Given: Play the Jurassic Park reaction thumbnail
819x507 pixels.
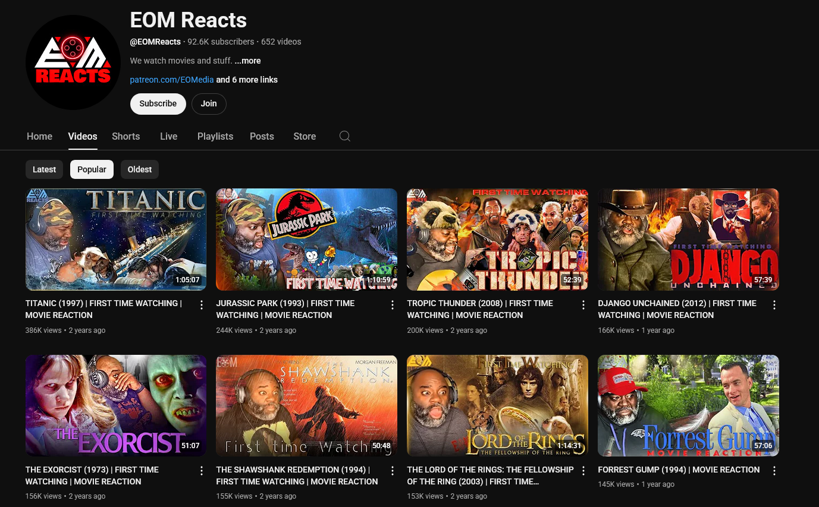Looking at the screenshot, I should coord(307,240).
